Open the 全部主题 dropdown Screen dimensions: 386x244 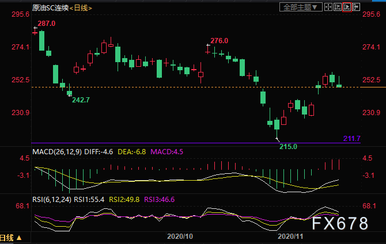point(301,7)
